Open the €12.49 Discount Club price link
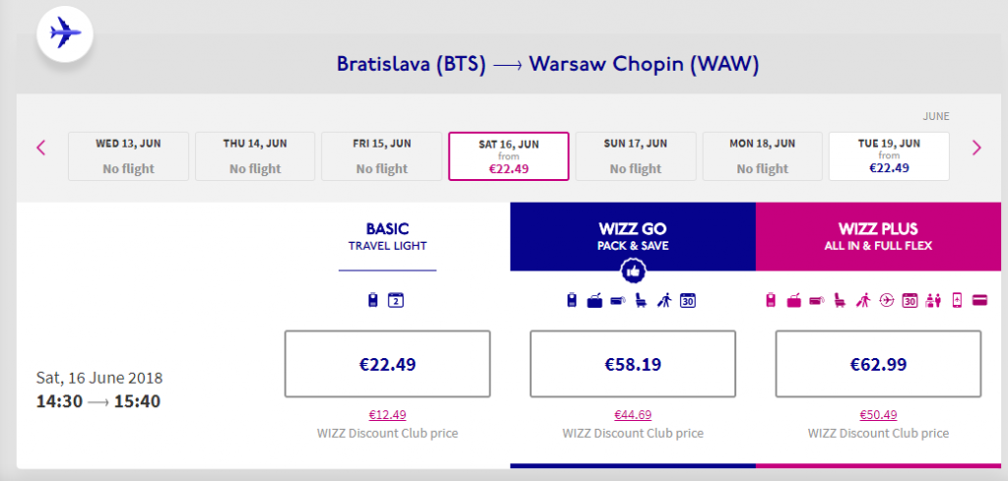 (x=388, y=415)
